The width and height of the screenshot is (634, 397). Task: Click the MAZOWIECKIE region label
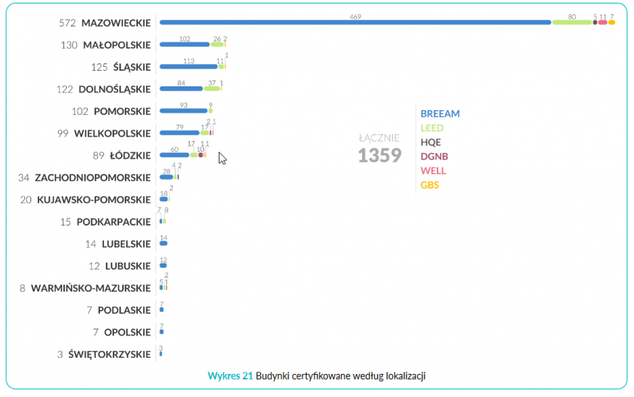coord(116,23)
